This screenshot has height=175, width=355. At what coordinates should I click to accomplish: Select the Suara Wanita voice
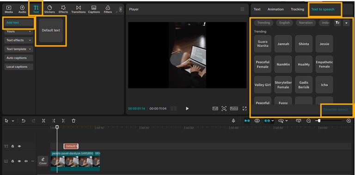pyautogui.click(x=263, y=44)
